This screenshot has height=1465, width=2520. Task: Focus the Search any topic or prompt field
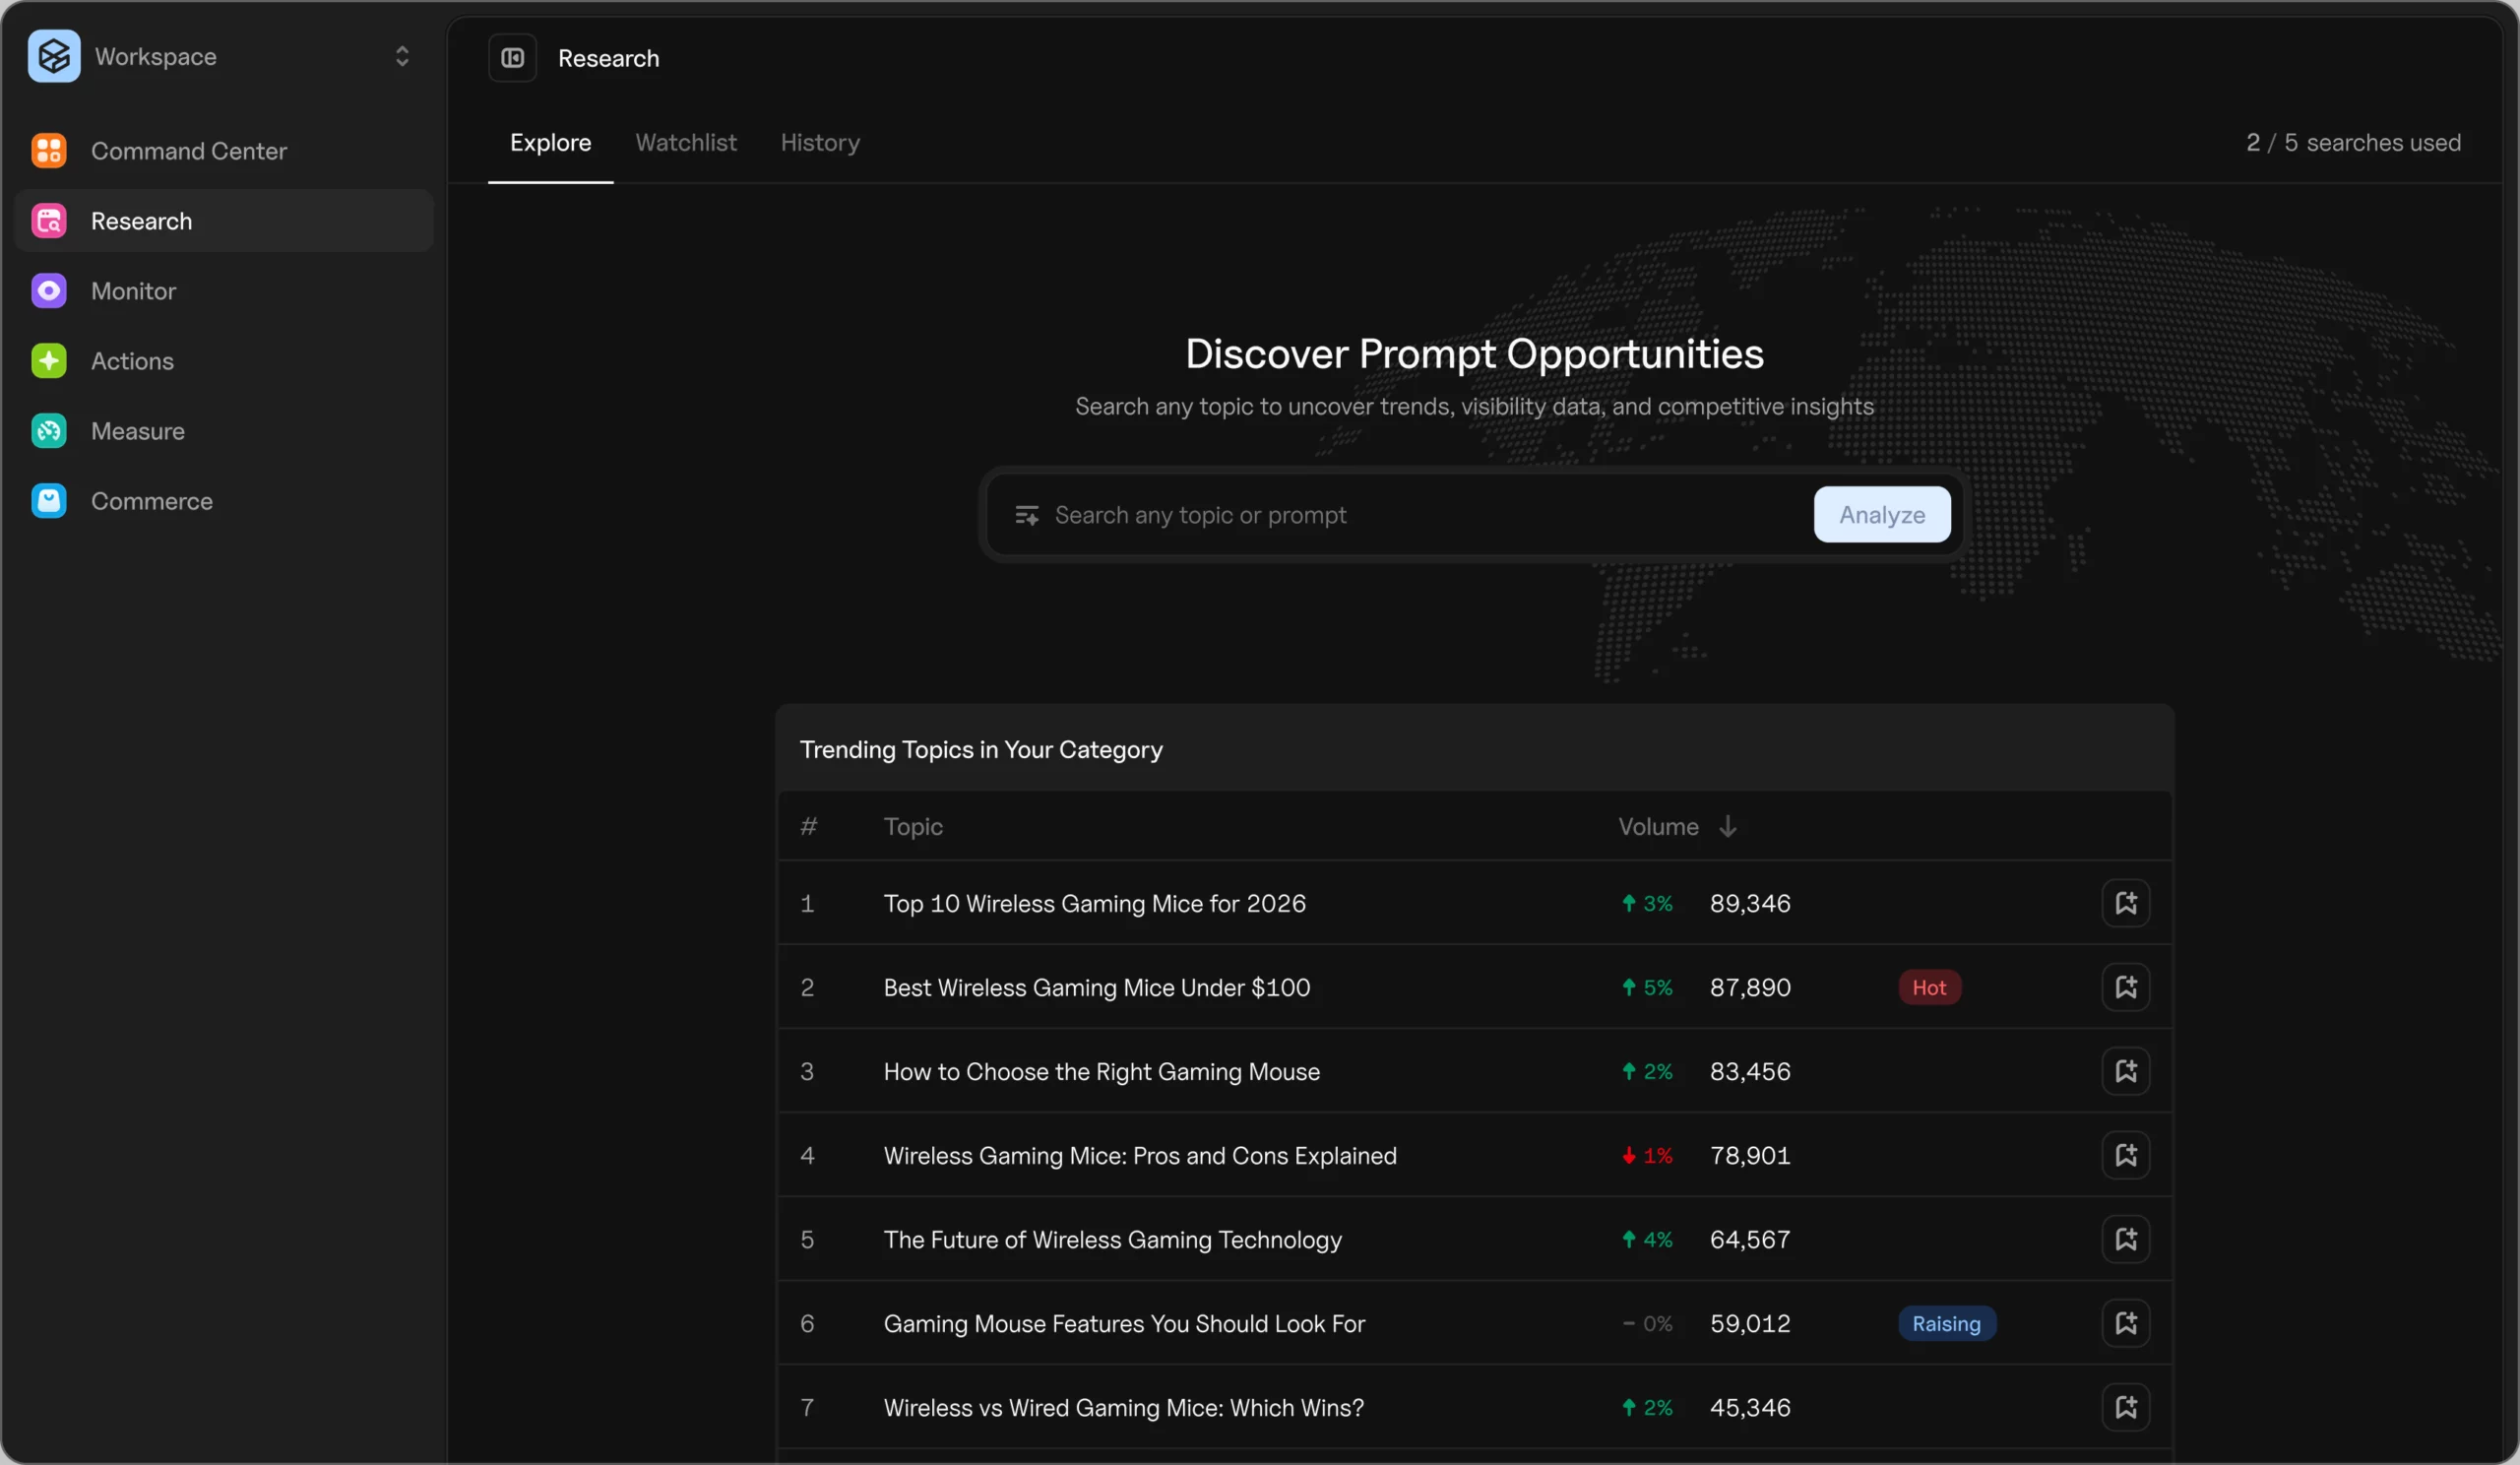(1420, 515)
